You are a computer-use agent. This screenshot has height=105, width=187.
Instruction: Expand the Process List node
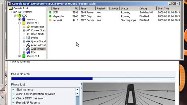point(24,27)
